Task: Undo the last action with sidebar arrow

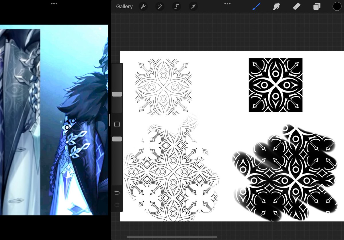Action: (x=117, y=193)
